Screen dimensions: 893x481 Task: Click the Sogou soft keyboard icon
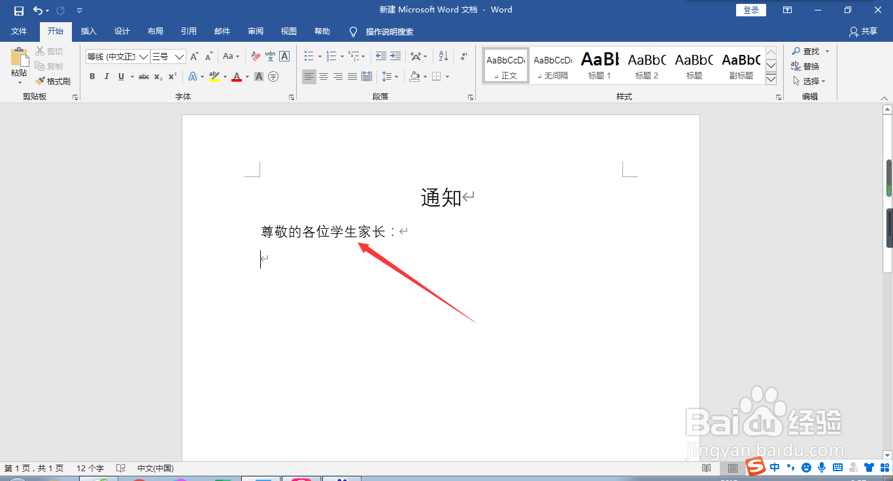837,467
